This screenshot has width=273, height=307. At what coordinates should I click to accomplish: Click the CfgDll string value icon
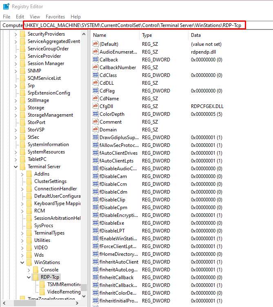96,106
